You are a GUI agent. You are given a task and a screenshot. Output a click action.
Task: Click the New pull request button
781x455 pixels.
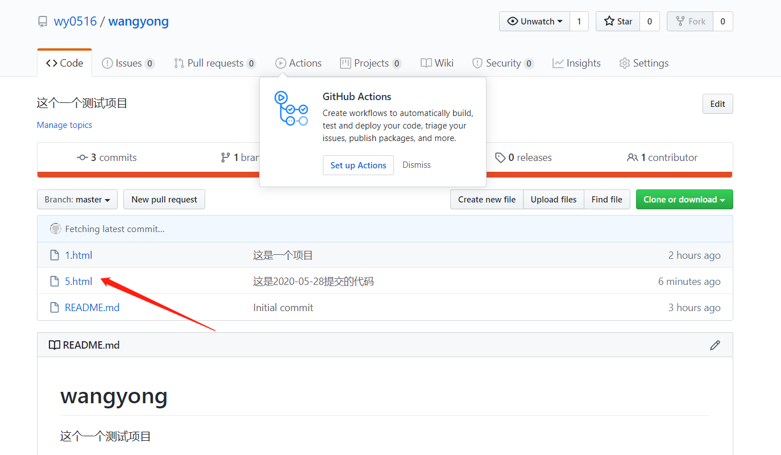click(x=164, y=200)
